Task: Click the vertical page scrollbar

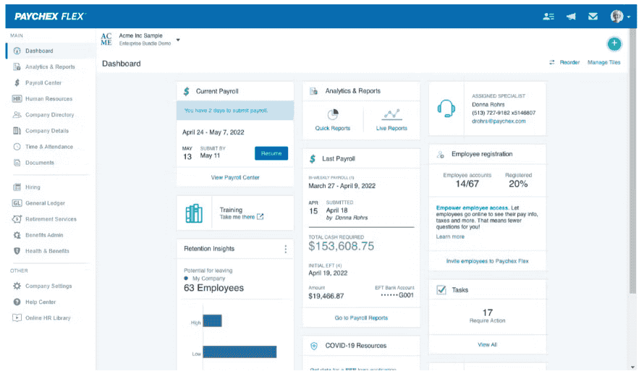Action: click(633, 161)
